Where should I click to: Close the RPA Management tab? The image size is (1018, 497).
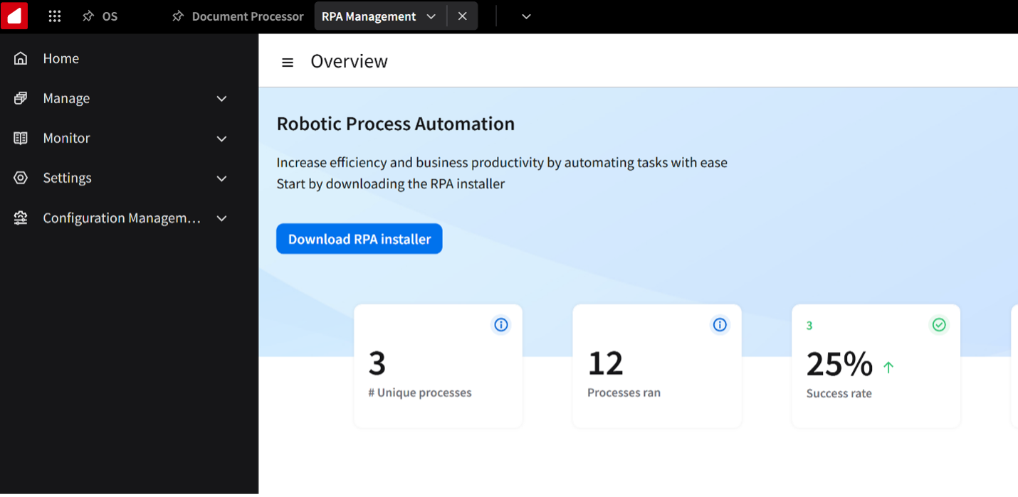463,16
